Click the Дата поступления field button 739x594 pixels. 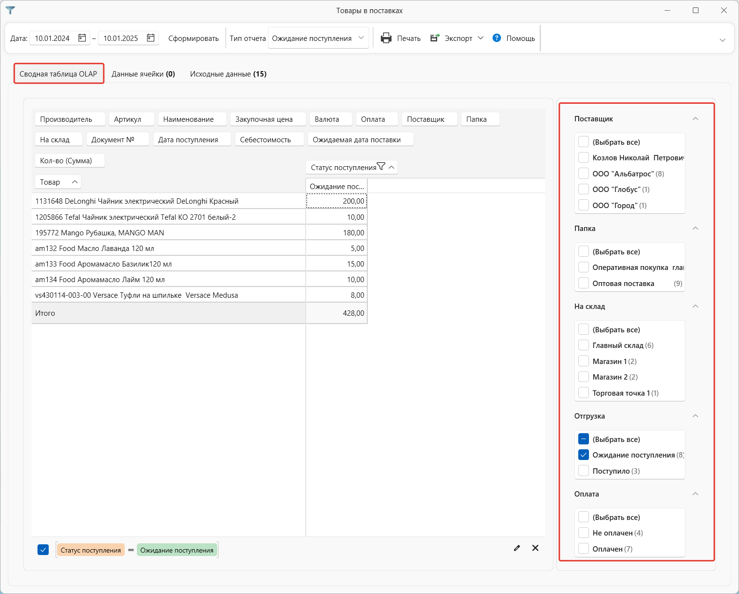192,140
